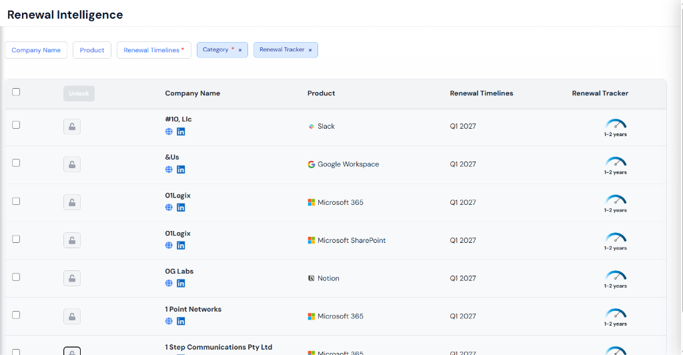Click Q1 2027 in the 0G Labs row
The width and height of the screenshot is (683, 355).
click(463, 278)
